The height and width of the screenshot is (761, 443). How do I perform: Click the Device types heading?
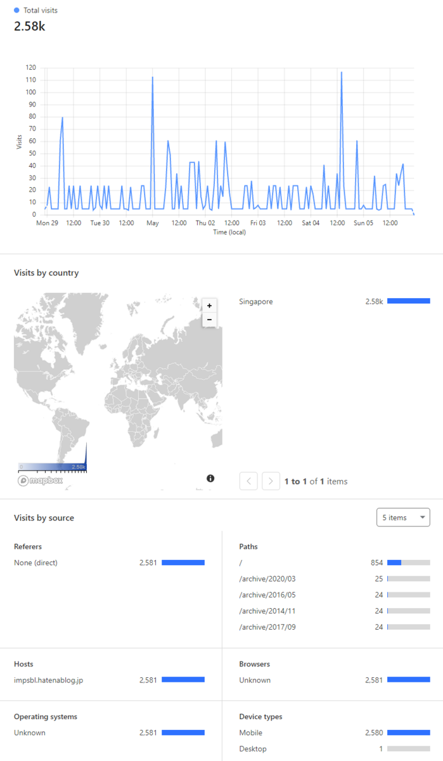260,717
